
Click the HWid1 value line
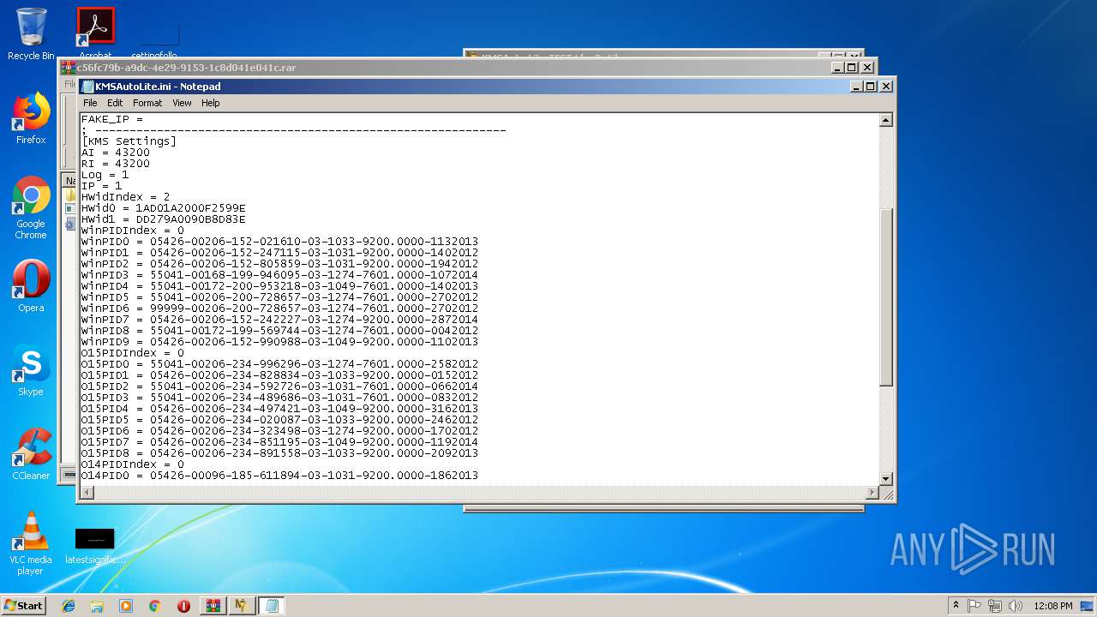tap(164, 219)
